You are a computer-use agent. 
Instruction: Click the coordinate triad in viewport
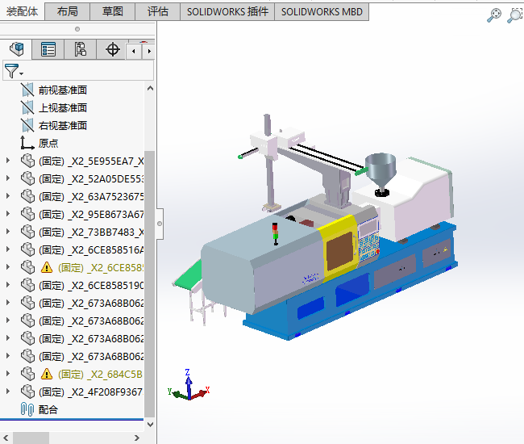pyautogui.click(x=189, y=385)
